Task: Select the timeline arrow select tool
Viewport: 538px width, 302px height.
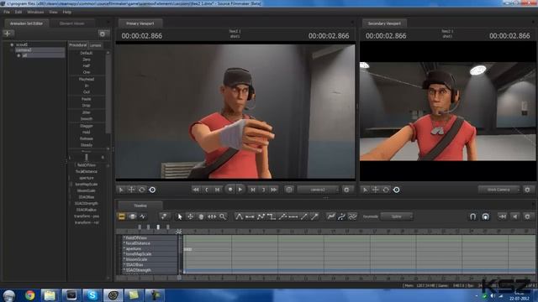Action: click(179, 216)
